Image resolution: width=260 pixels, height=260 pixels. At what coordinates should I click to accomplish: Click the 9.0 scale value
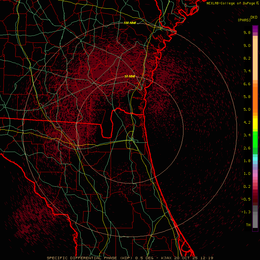[247, 45]
